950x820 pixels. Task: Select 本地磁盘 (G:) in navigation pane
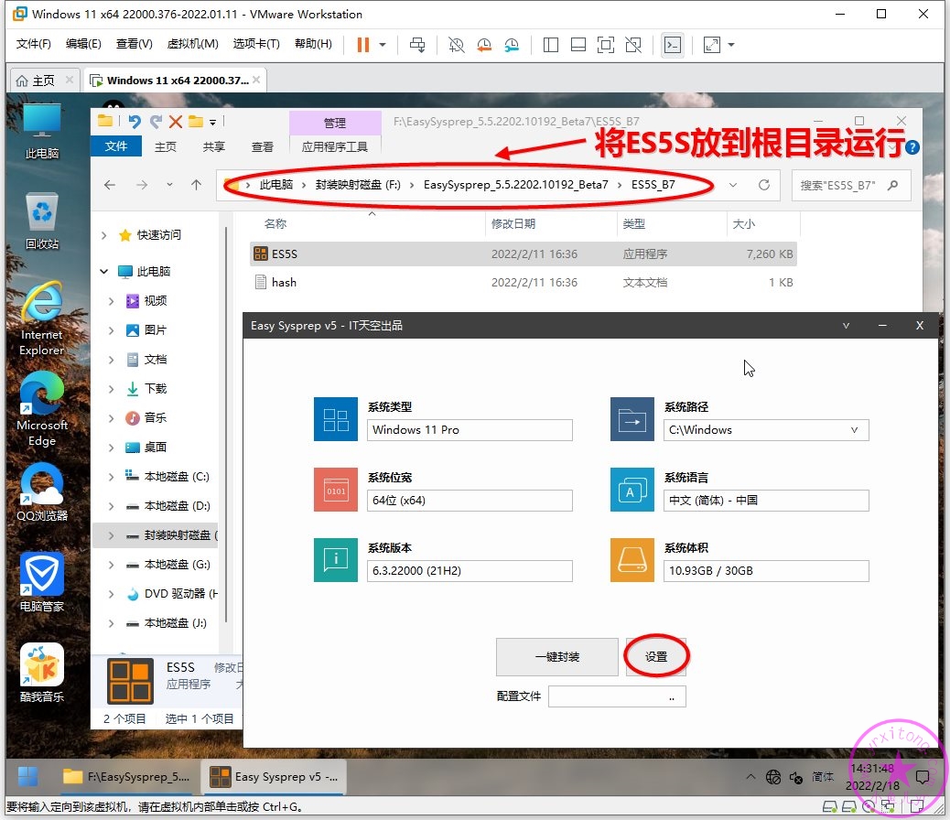click(167, 565)
